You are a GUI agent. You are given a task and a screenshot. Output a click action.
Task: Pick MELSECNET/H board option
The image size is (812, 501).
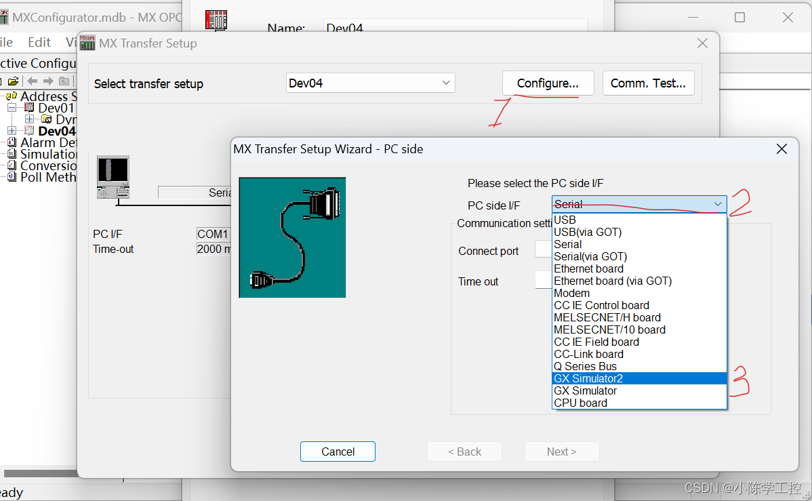click(x=639, y=317)
